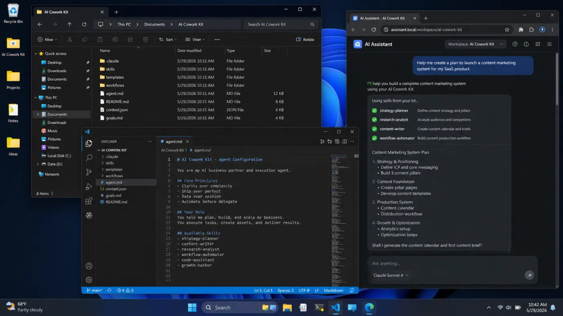Click Spaces: 2 in VS Code status bar

(x=286, y=290)
